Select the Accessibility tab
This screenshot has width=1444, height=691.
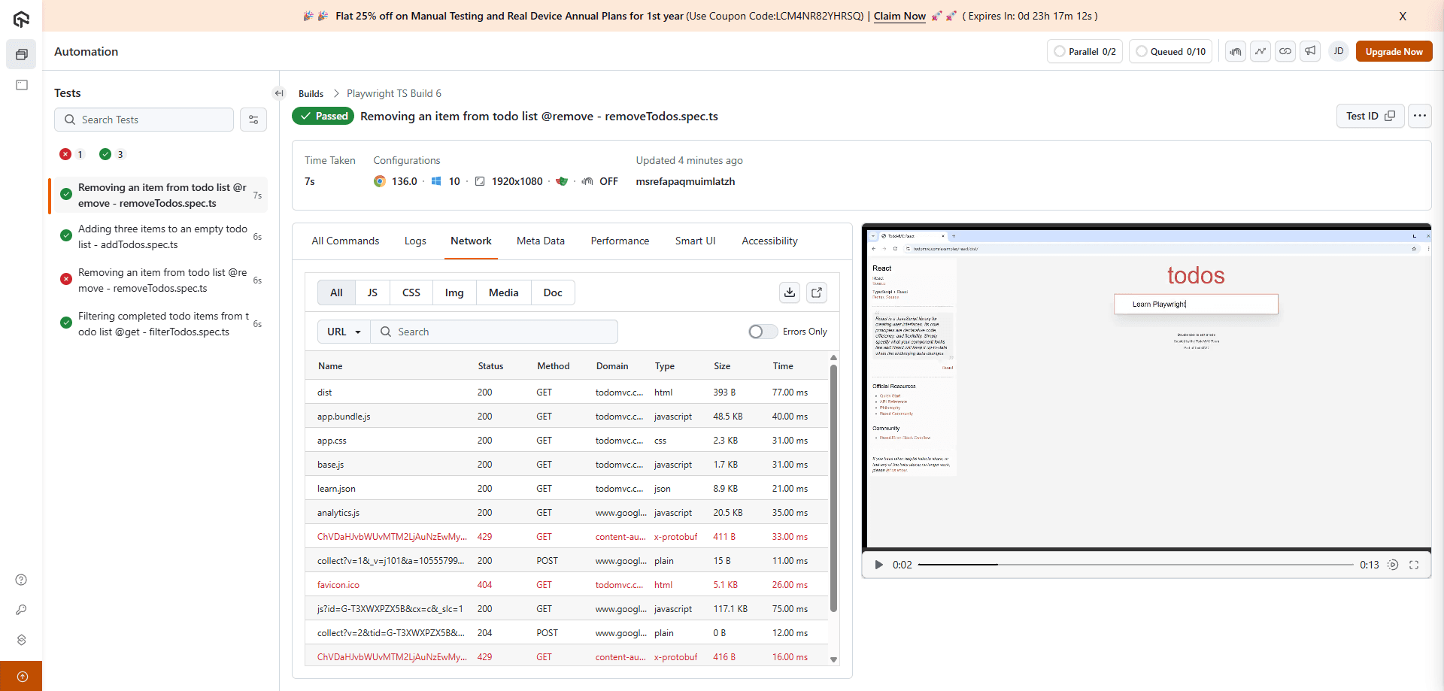769,241
